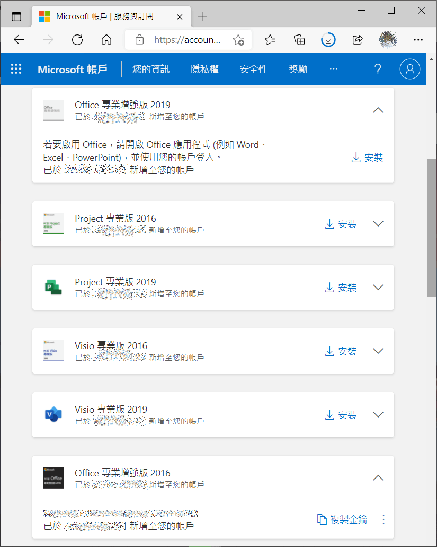
Task: Select the Office 專業增強版 2019 title
Action: (122, 105)
